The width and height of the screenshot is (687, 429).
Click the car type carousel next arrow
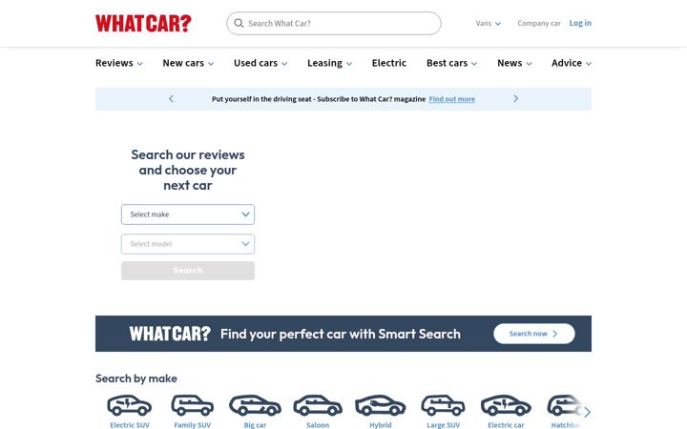click(x=587, y=412)
